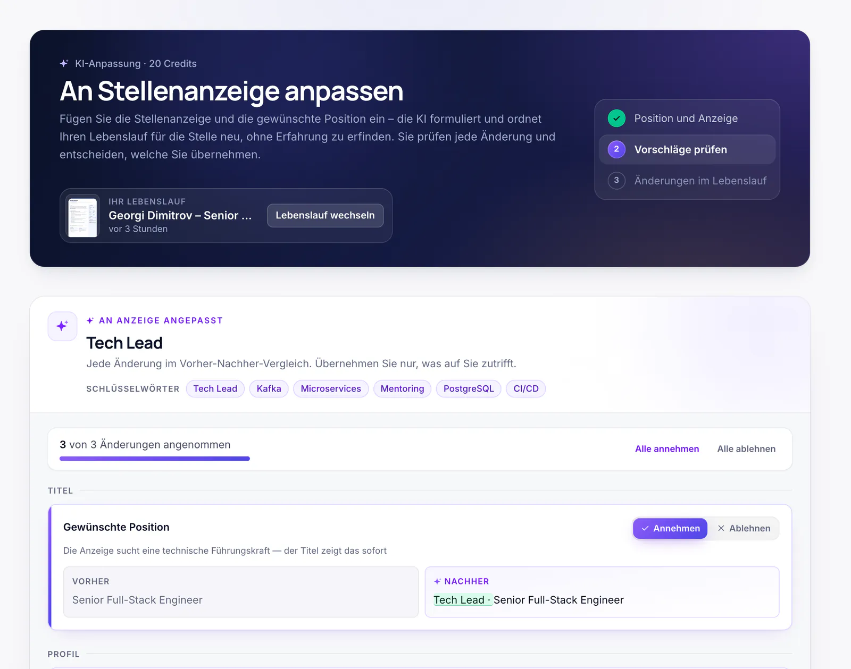
Task: Reject the Gewünschte Position change
Action: tap(744, 528)
